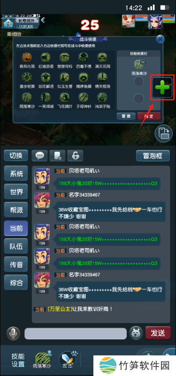This screenshot has width=176, height=376.
Task: Click the green plus add-shortcut button
Action: coord(162,87)
